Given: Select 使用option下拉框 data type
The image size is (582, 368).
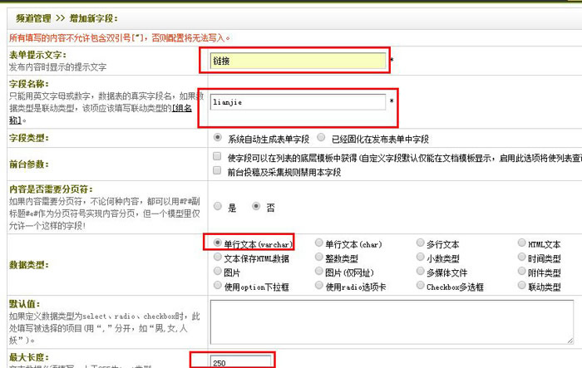Looking at the screenshot, I should point(218,286).
